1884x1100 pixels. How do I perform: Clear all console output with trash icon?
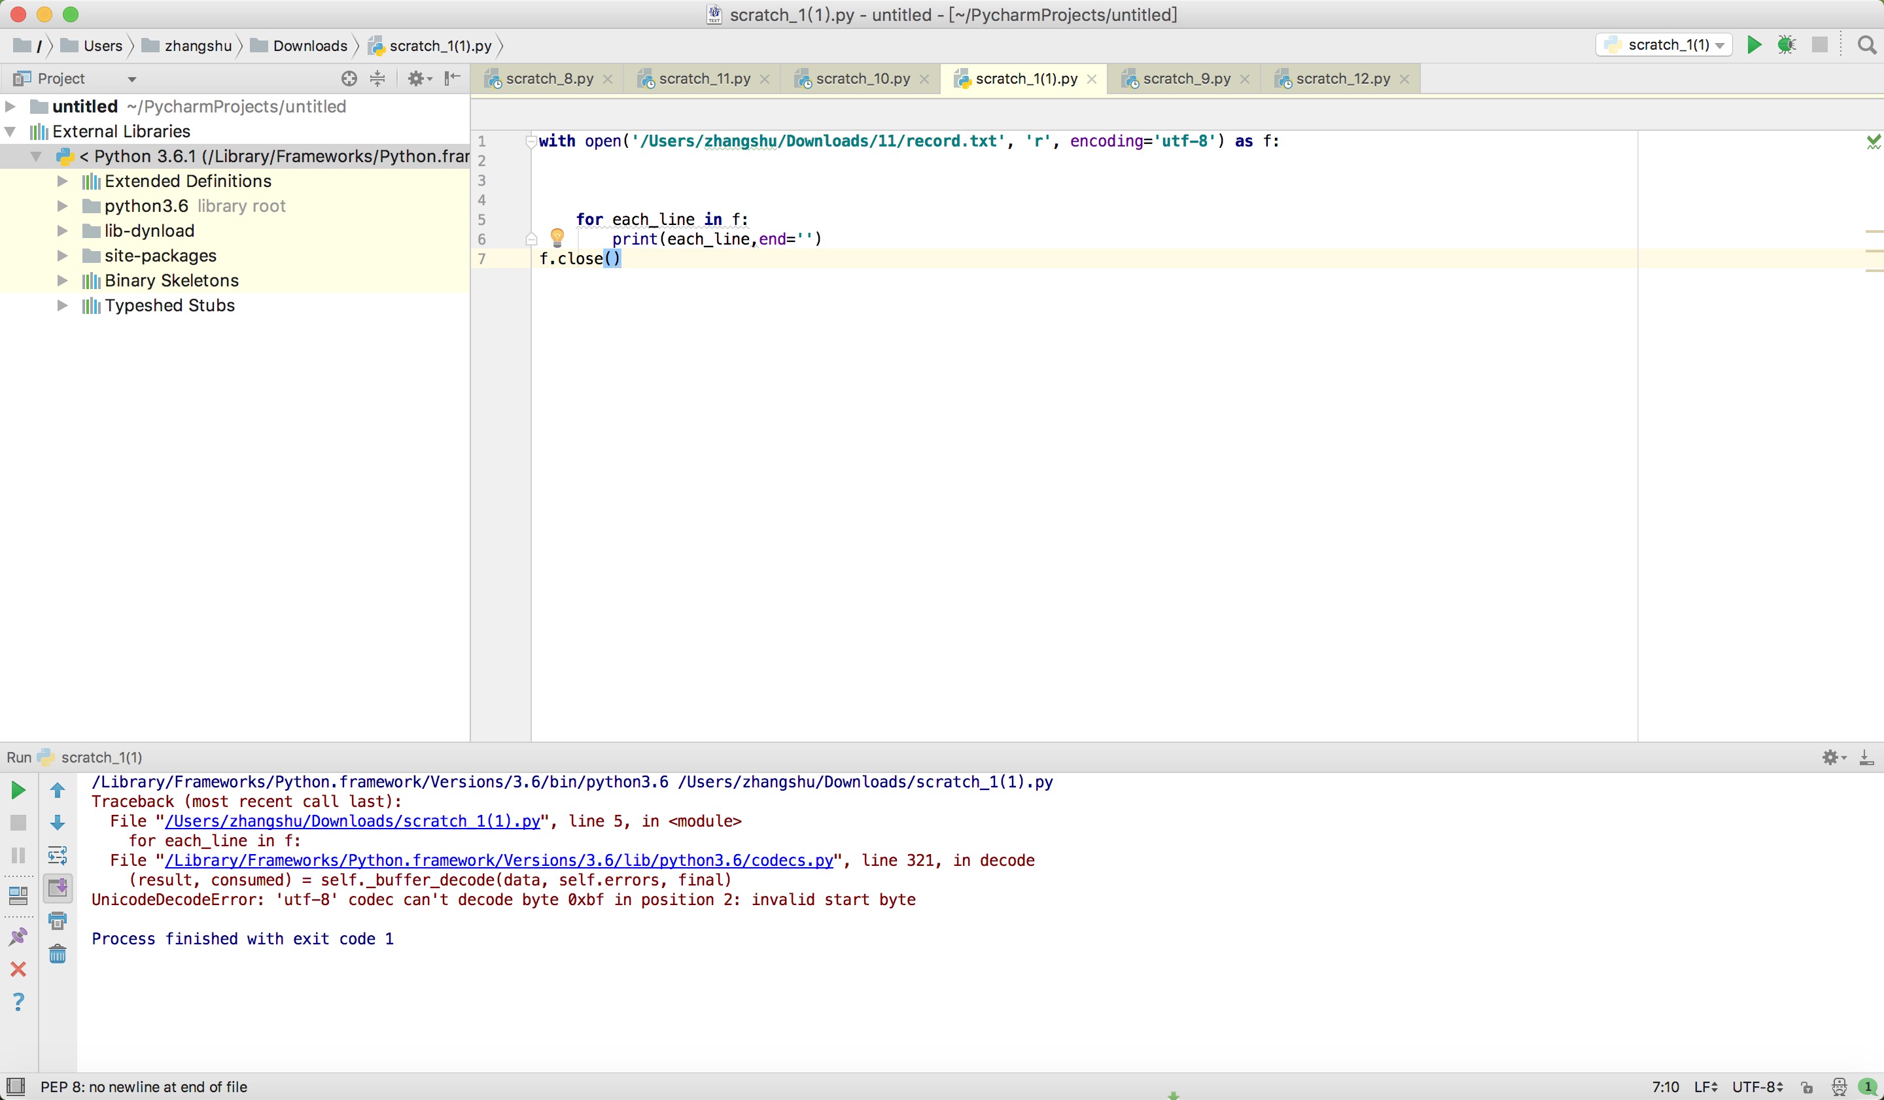tap(58, 954)
